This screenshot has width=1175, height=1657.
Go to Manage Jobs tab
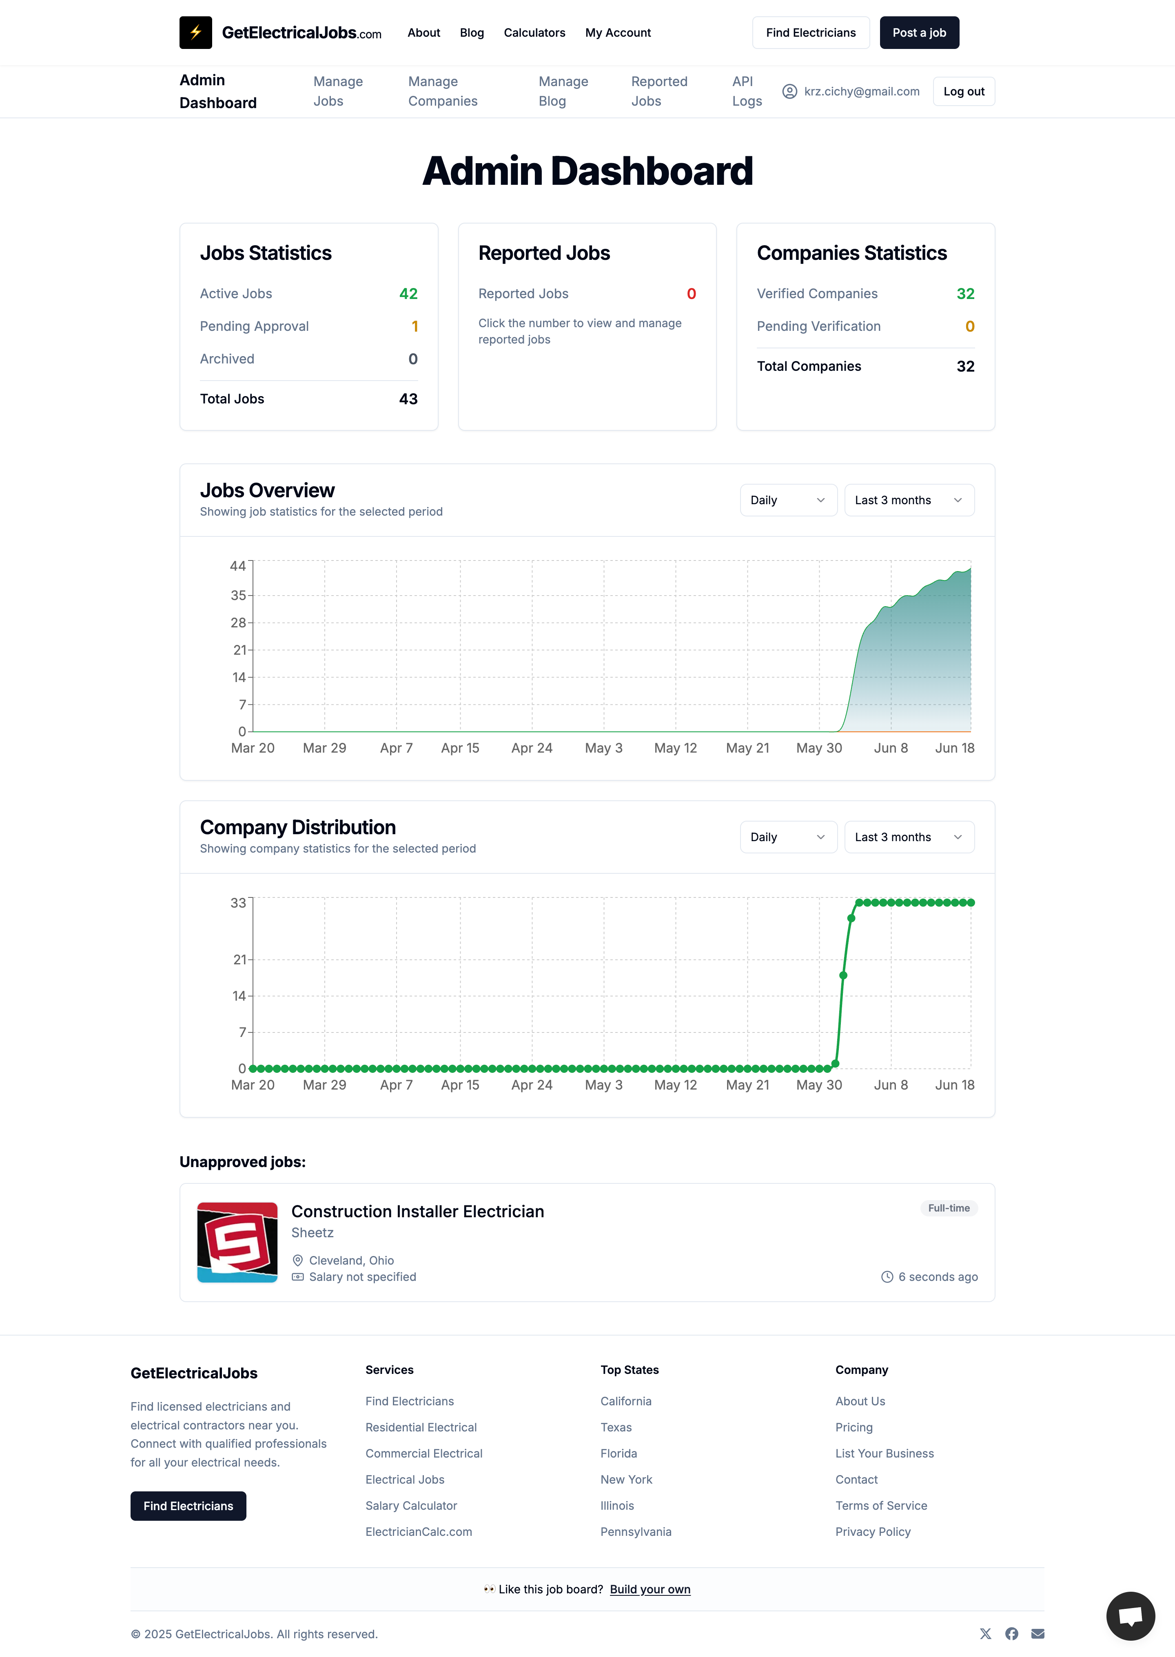(338, 91)
